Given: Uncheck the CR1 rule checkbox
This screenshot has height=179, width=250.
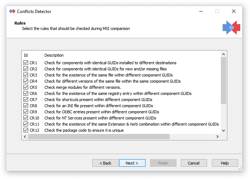Looking at the screenshot, I should 26,62.
